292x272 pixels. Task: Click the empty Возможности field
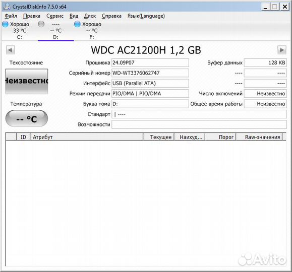point(199,124)
